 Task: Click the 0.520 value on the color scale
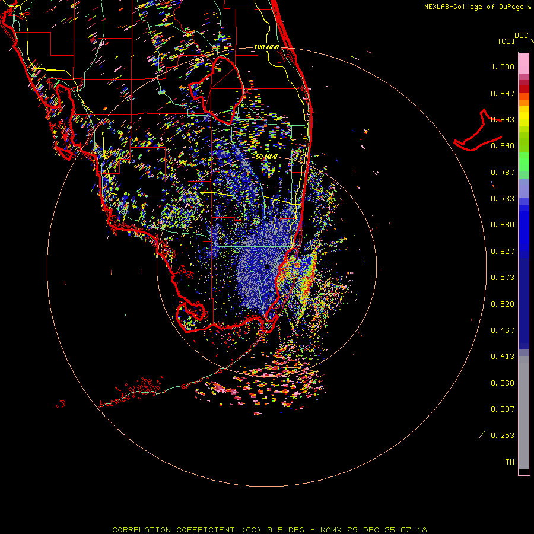click(503, 304)
